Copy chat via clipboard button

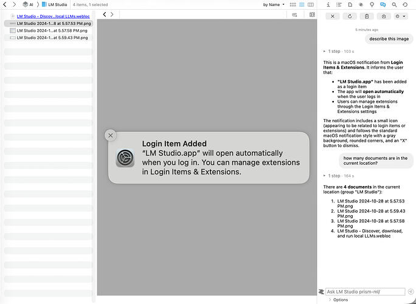(367, 16)
